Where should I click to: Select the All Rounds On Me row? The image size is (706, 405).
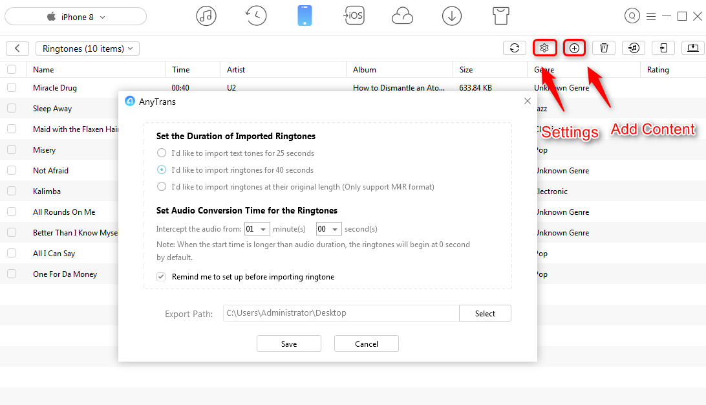tap(64, 212)
